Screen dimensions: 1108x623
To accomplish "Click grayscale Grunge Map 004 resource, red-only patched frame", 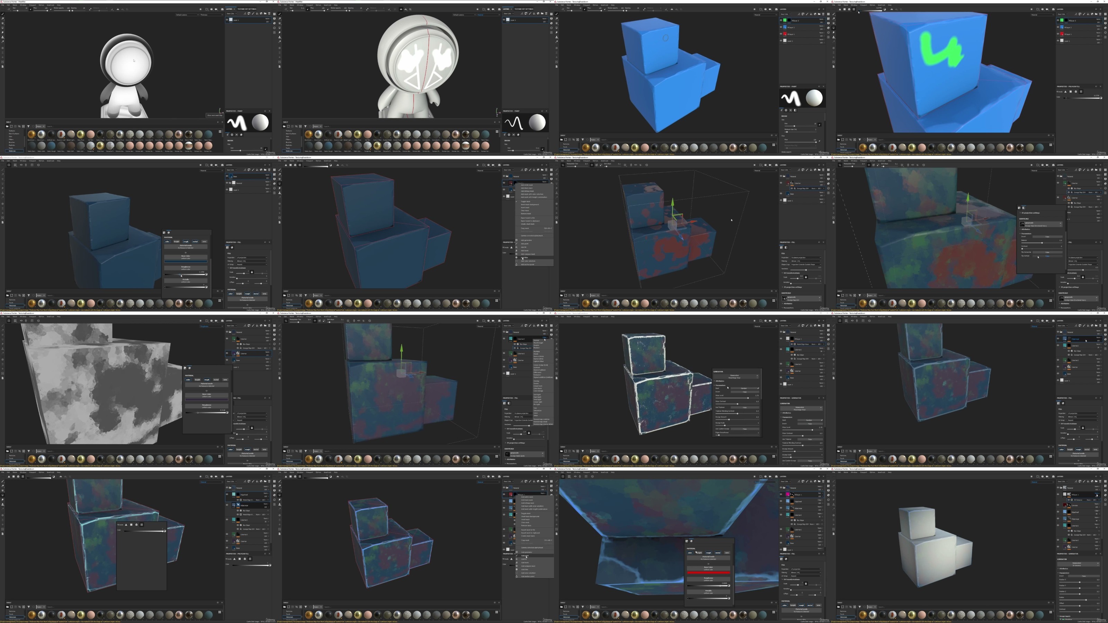I will pos(802,299).
